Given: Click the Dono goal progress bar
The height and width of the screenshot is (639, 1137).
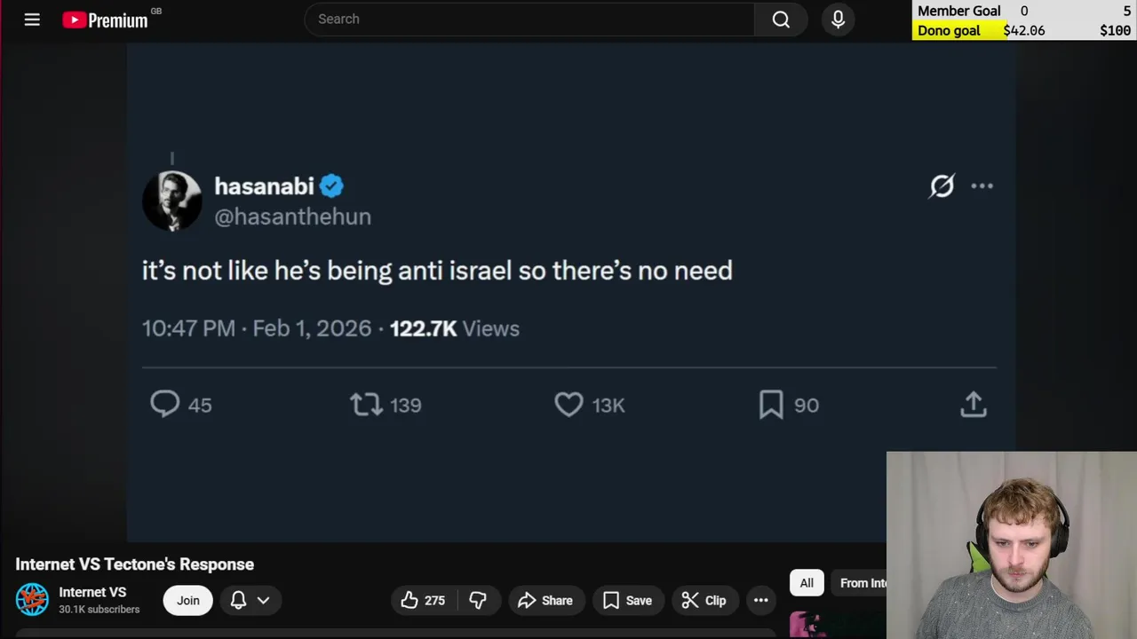Looking at the screenshot, I should (1023, 30).
